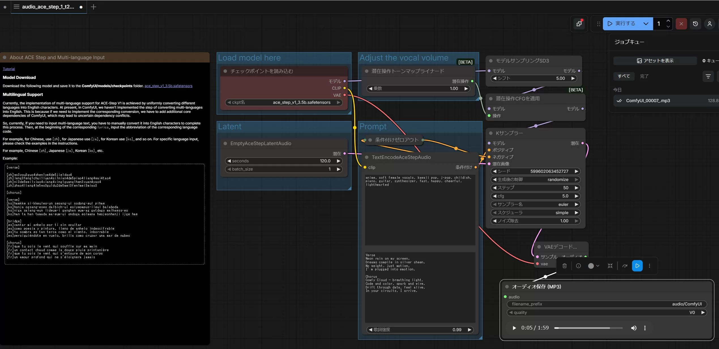
Task: Mute the audio player volume icon
Action: 634,328
